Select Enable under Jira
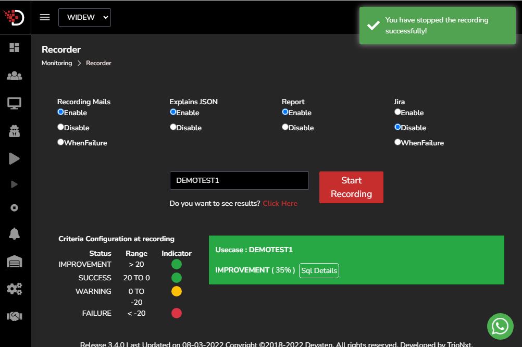Image resolution: width=522 pixels, height=347 pixels. 397,112
